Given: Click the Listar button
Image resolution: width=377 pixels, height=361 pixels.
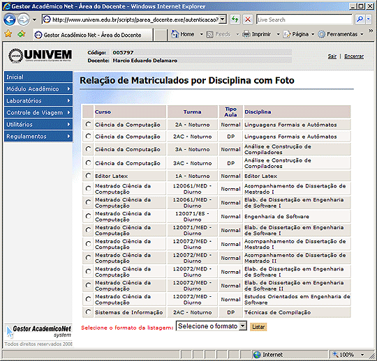Looking at the screenshot, I should click(258, 327).
